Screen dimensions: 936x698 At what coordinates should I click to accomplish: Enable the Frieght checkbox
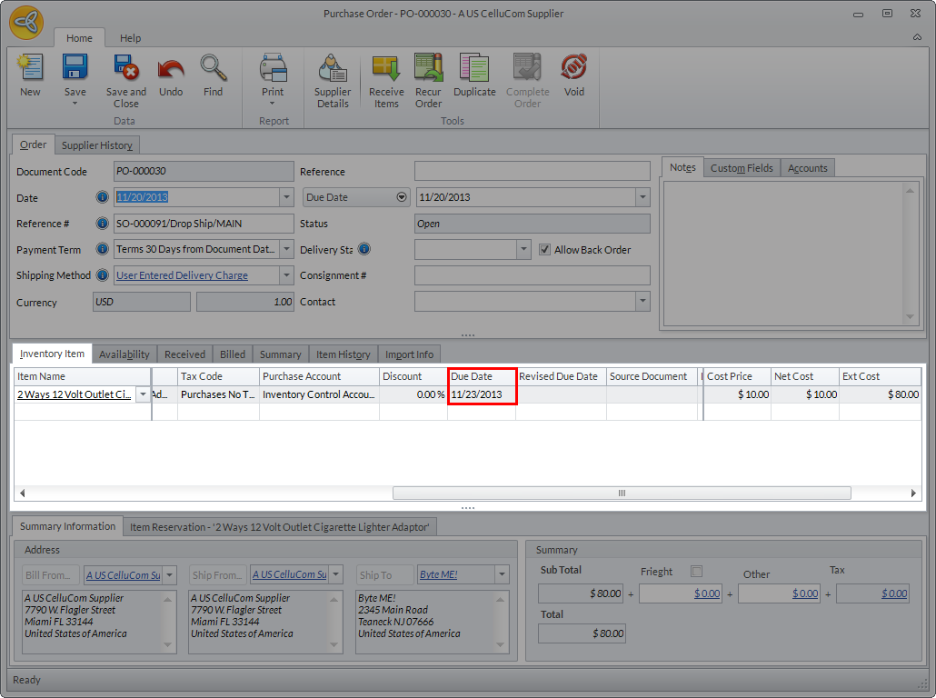pyautogui.click(x=697, y=572)
